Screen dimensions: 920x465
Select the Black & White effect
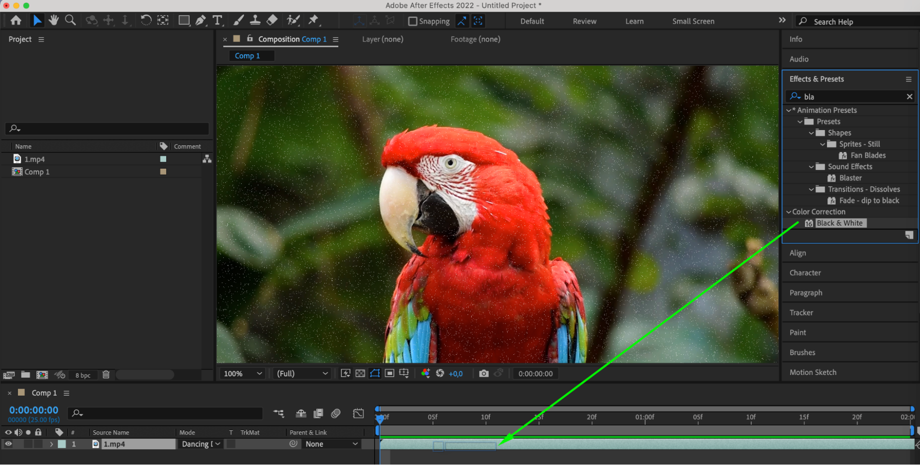coord(839,223)
